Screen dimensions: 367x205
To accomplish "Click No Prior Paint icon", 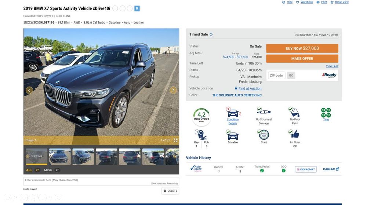I will (x=294, y=112).
